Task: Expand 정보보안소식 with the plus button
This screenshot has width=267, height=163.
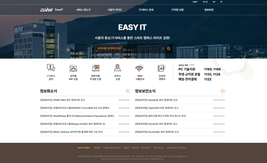Action: pos(222,91)
